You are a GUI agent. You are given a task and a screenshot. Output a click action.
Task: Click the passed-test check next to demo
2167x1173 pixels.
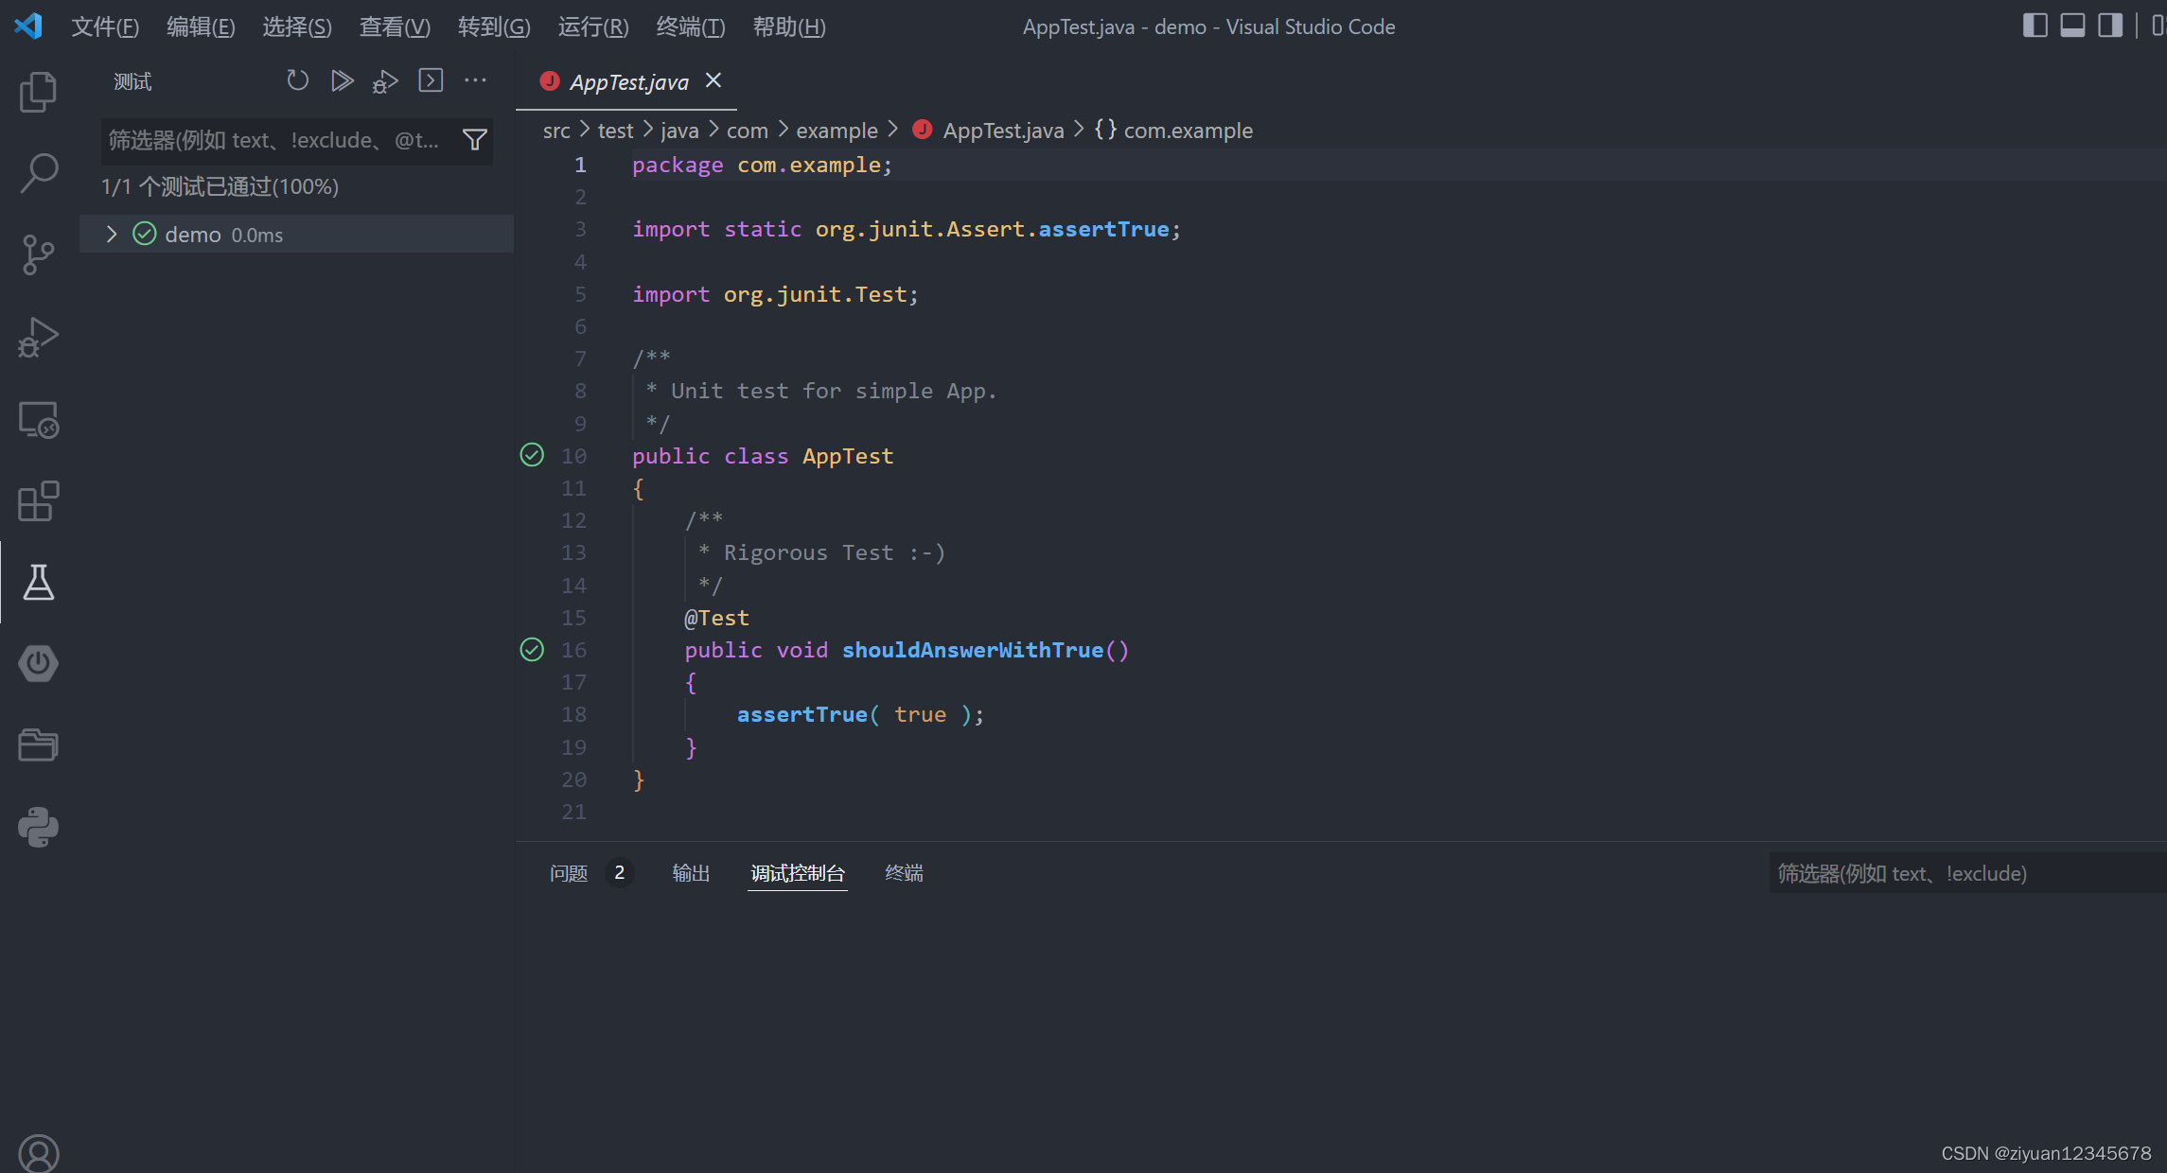[x=144, y=234]
